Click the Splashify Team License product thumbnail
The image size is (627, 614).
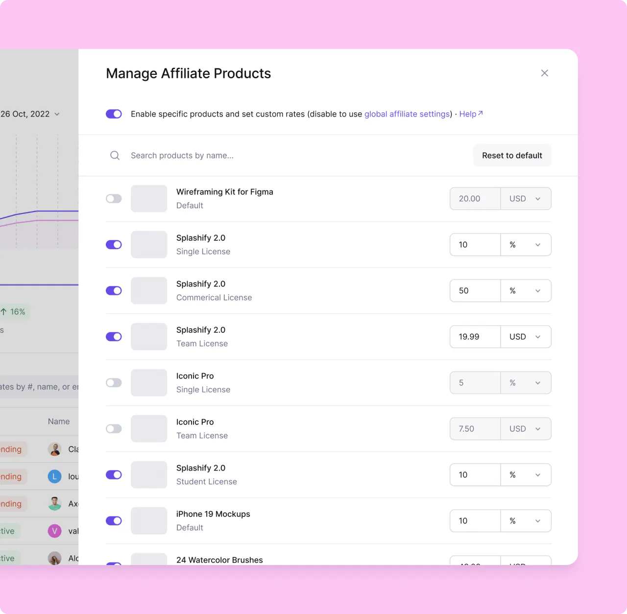point(149,336)
